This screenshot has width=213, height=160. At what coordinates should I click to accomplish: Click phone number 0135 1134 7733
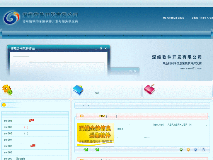coord(202,18)
